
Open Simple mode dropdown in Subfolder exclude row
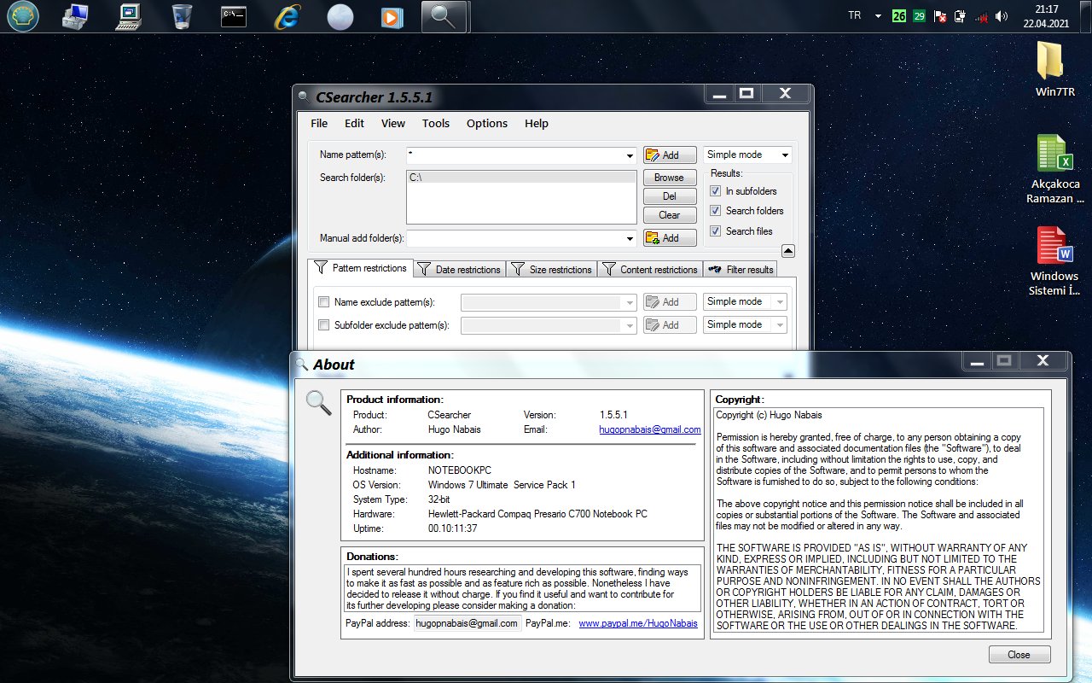tap(745, 324)
